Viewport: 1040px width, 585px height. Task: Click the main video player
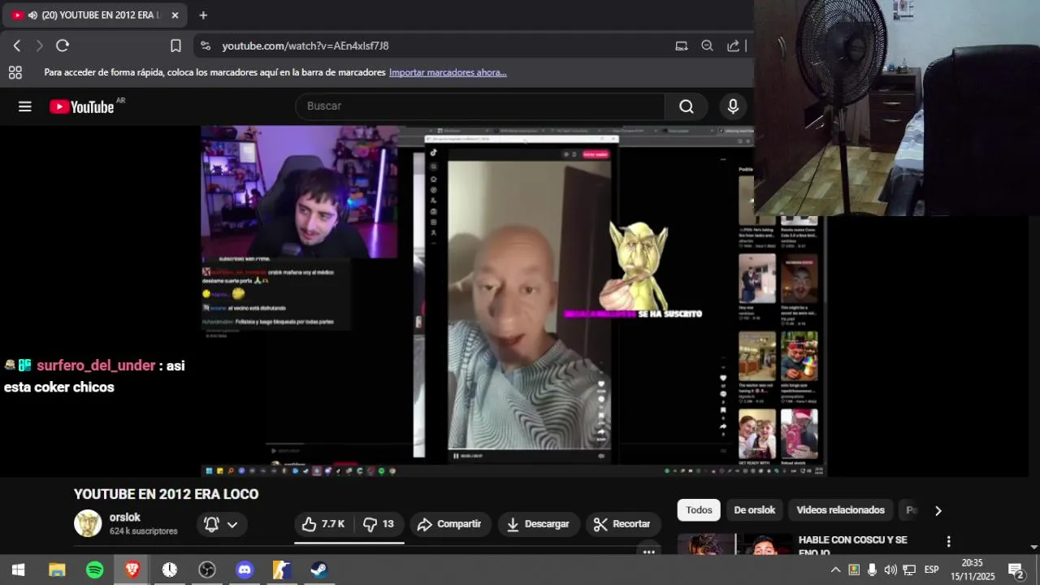(513, 301)
